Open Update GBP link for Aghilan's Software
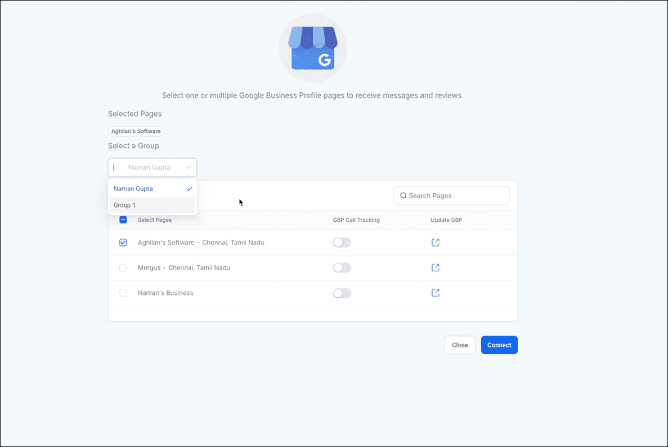The height and width of the screenshot is (447, 668). [x=435, y=243]
